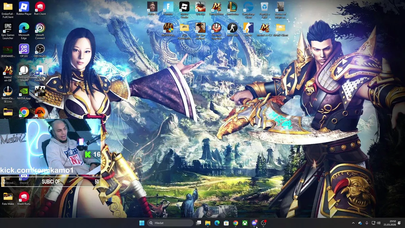
Task: Open the OneDrive tray icon
Action: [360, 223]
